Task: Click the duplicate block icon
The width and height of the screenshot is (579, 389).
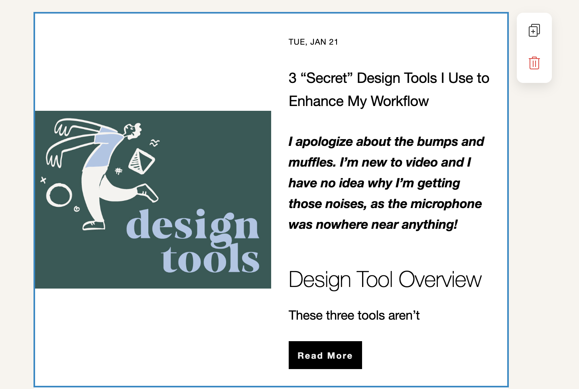Action: point(534,30)
